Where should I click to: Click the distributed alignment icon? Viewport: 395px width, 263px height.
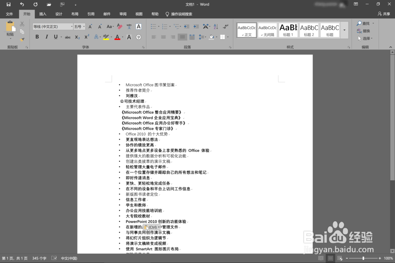click(x=192, y=37)
